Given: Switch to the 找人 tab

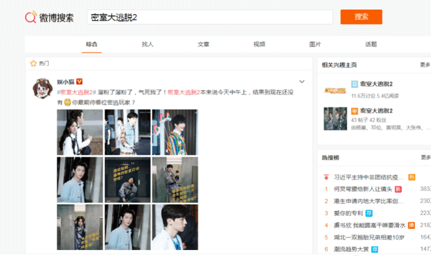Looking at the screenshot, I should 148,44.
